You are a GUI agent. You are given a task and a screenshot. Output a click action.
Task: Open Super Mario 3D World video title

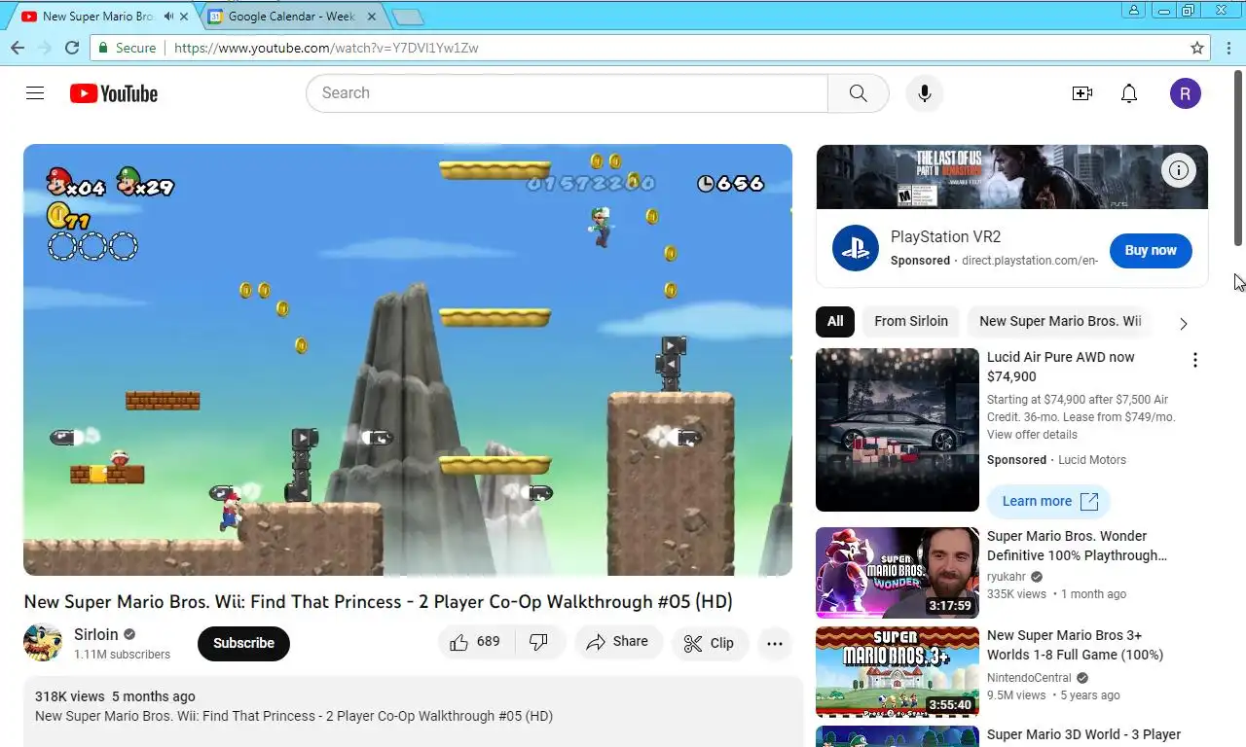click(x=1083, y=734)
